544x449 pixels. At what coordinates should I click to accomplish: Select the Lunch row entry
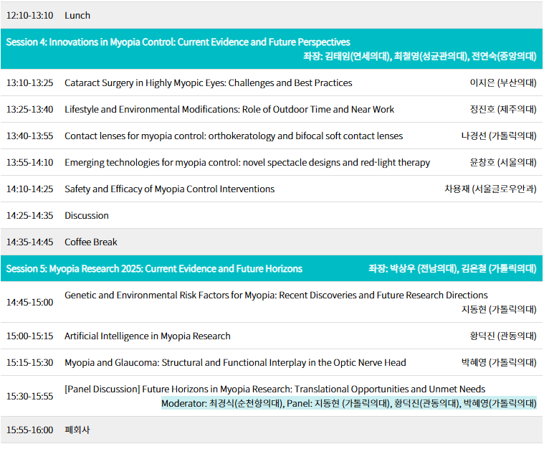pos(77,15)
